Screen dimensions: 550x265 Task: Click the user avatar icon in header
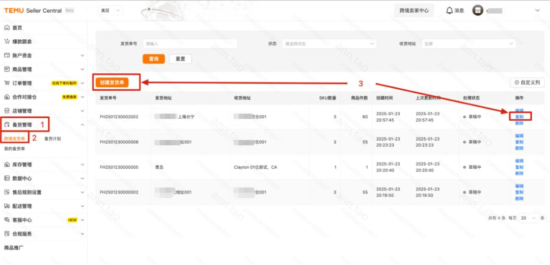[x=478, y=10]
